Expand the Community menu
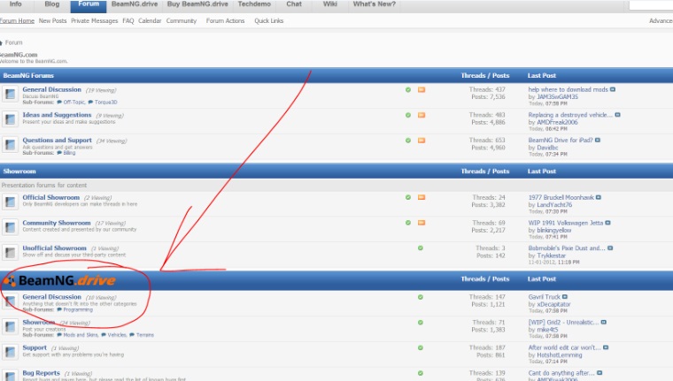The height and width of the screenshot is (381, 673). 182,20
